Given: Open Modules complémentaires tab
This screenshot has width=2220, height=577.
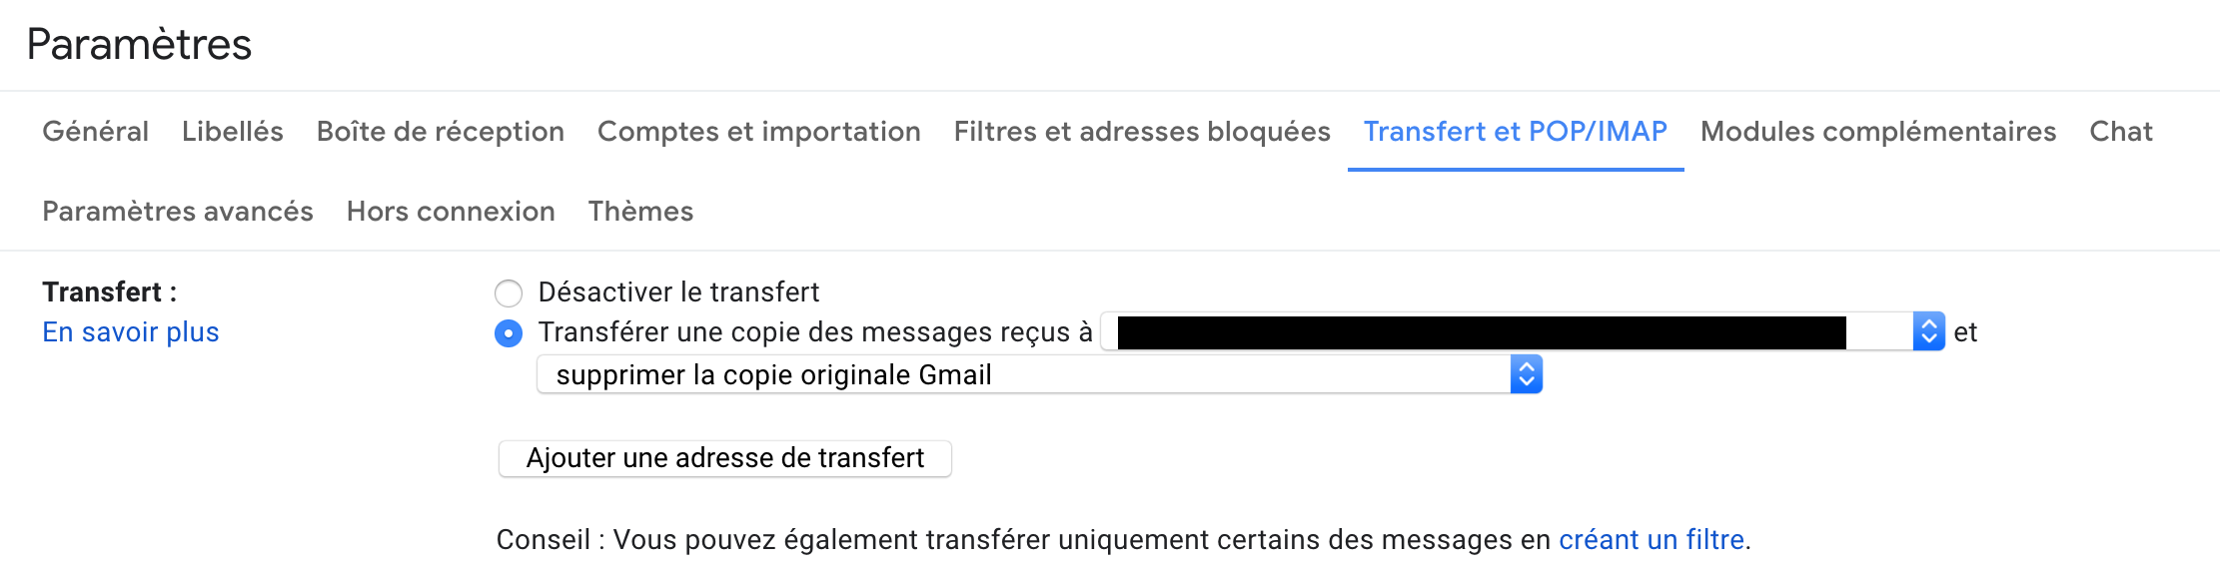Looking at the screenshot, I should tap(1878, 131).
